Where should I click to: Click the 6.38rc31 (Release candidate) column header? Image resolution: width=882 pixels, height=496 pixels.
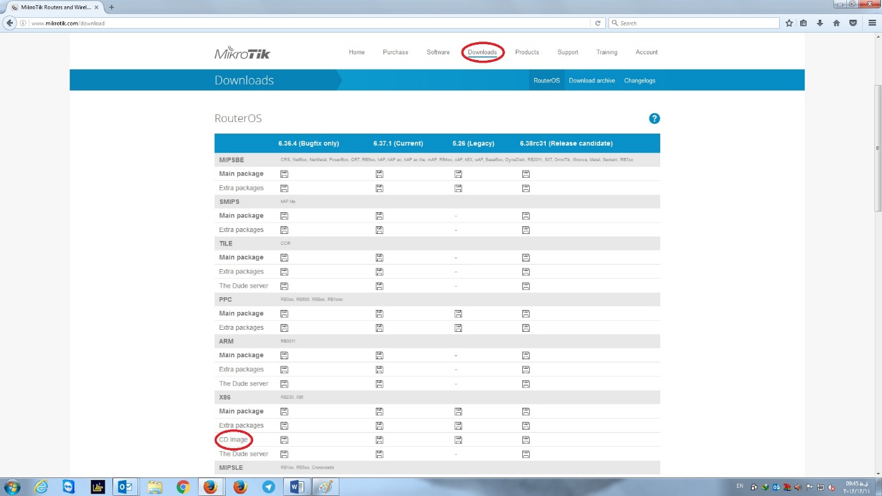click(x=566, y=143)
